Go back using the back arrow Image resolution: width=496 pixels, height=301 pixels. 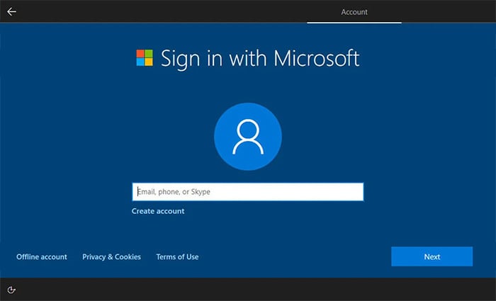(12, 12)
